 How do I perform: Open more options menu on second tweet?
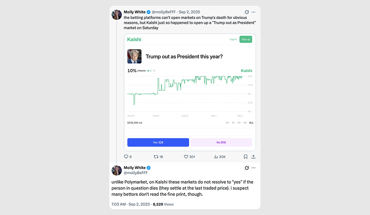[x=254, y=168]
